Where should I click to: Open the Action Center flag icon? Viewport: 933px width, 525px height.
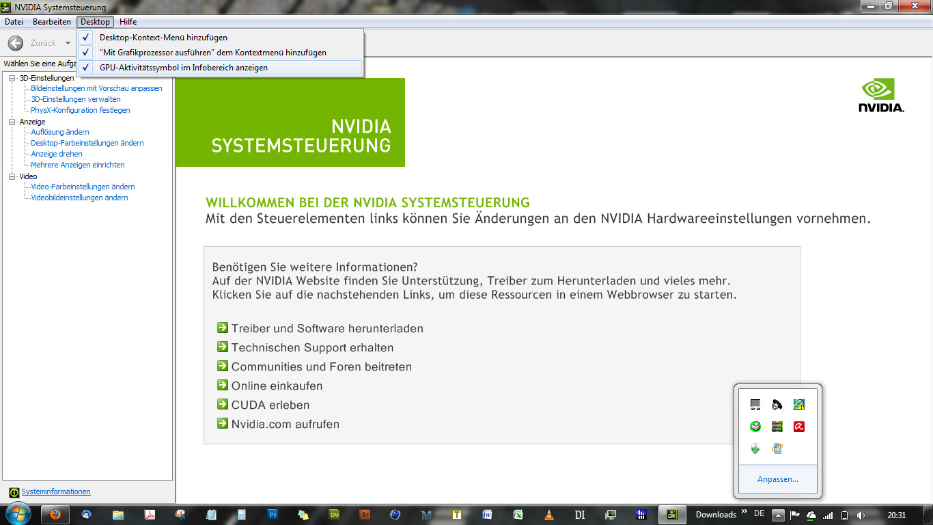[795, 515]
